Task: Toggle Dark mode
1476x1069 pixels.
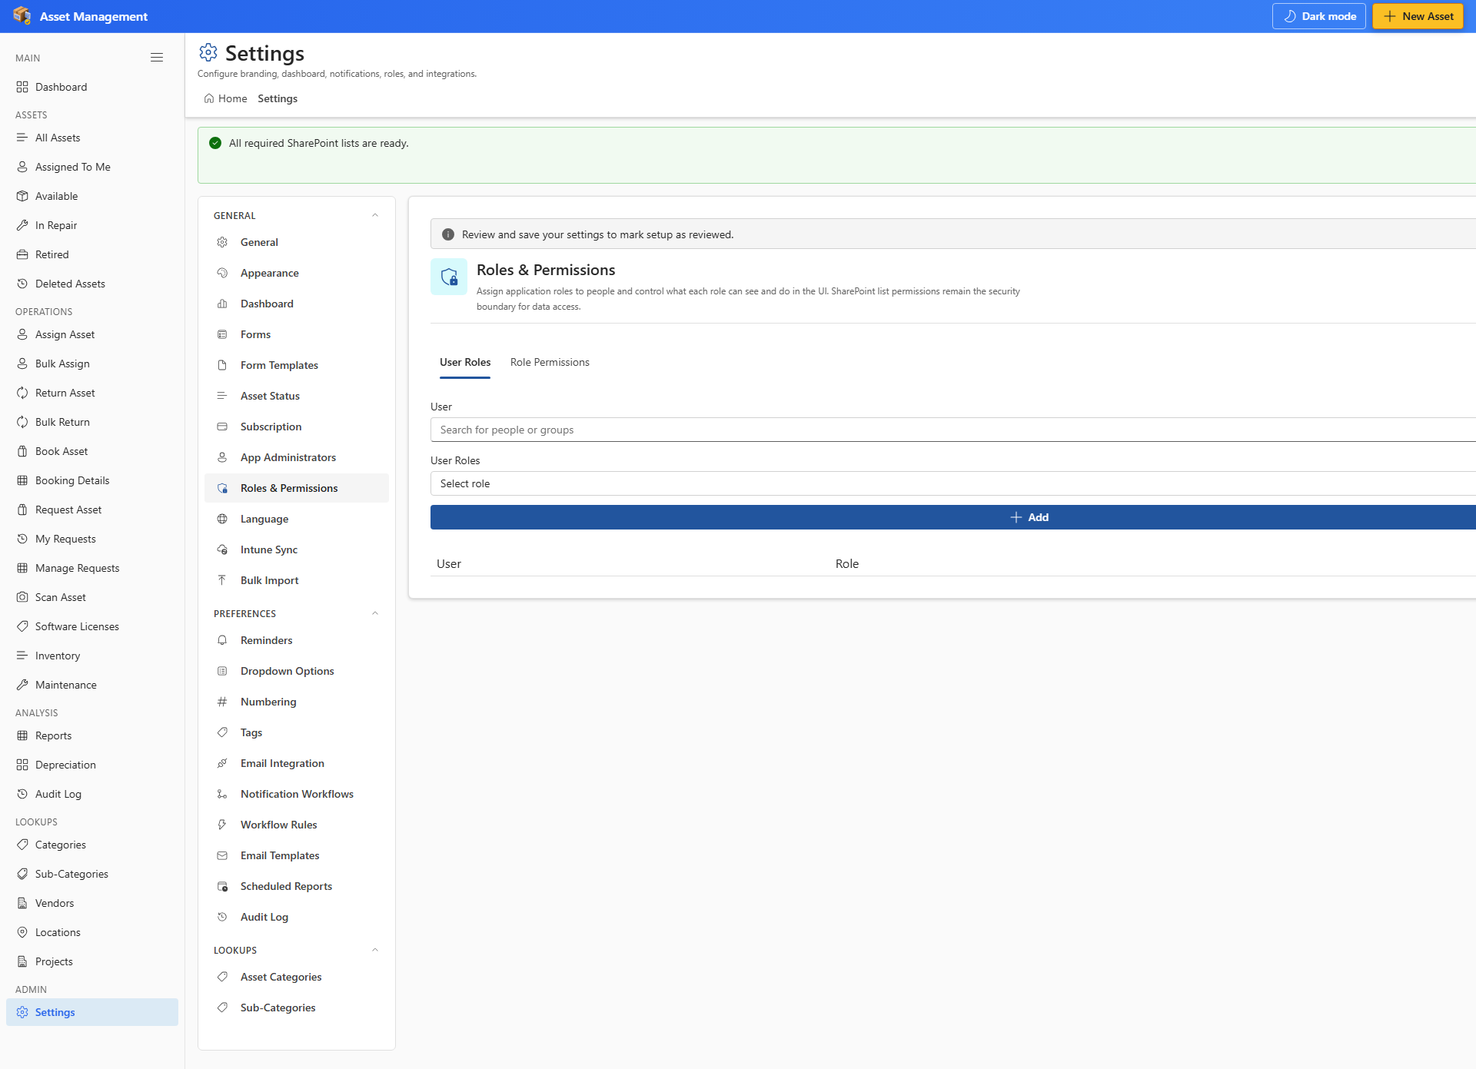Action: [1319, 16]
